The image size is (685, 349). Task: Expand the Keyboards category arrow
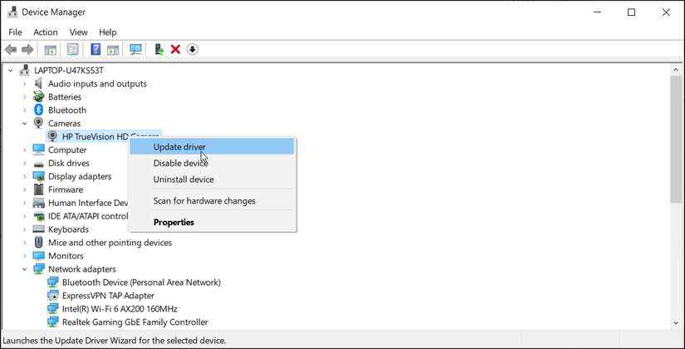tap(25, 229)
